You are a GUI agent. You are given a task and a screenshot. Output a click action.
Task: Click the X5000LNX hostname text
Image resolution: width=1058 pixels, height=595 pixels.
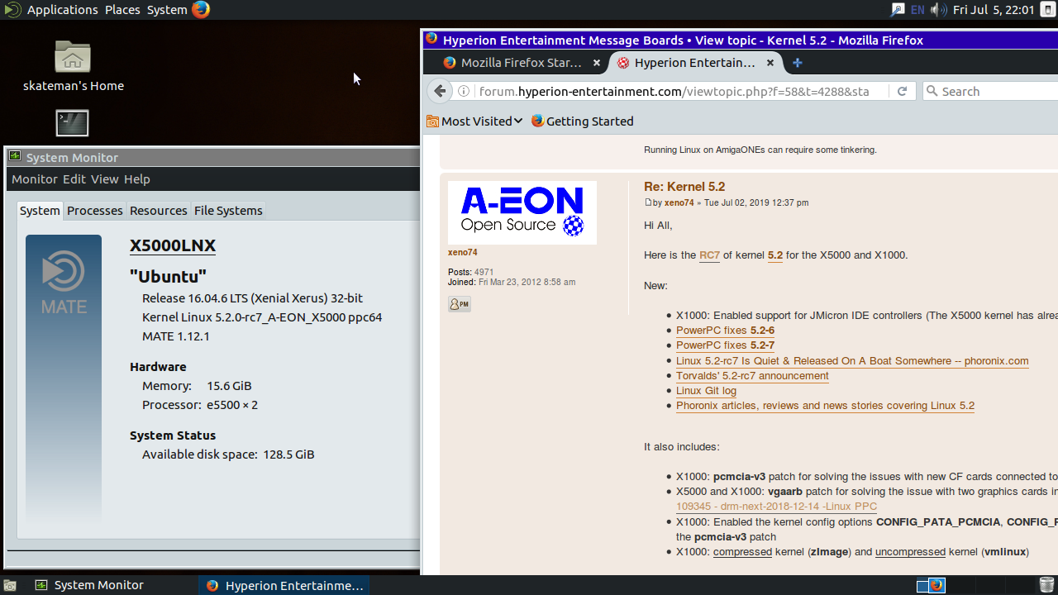click(173, 245)
